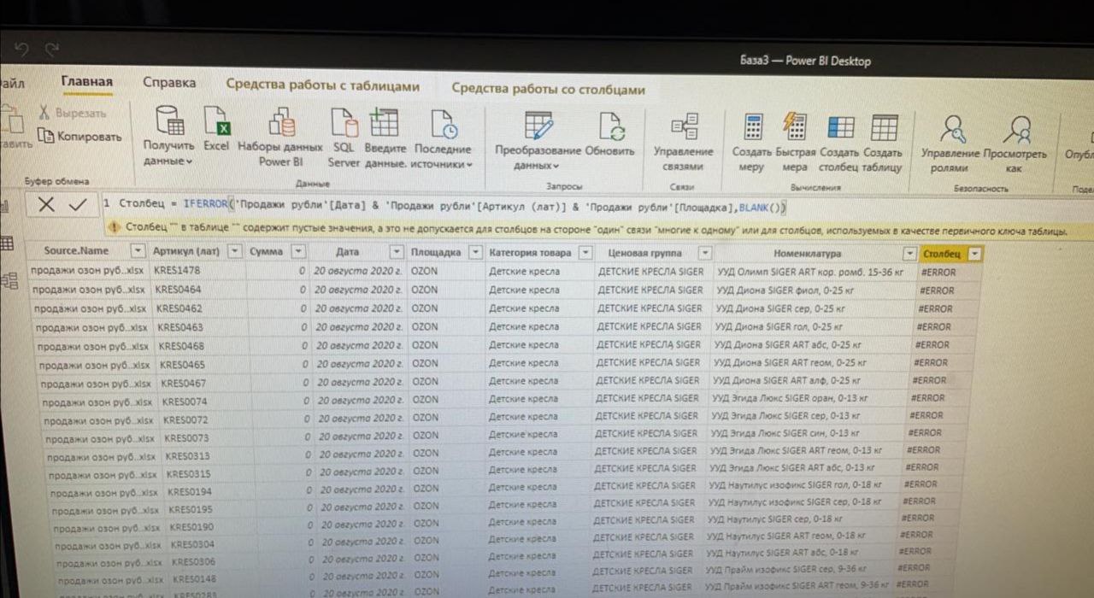
Task: Open filter dropdown of Номенклатура column
Action: click(909, 254)
